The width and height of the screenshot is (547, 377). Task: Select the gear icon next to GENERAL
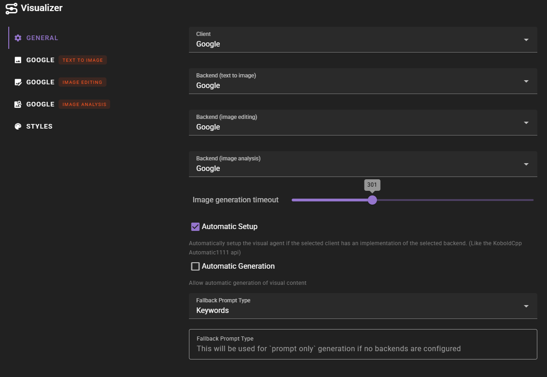click(18, 38)
